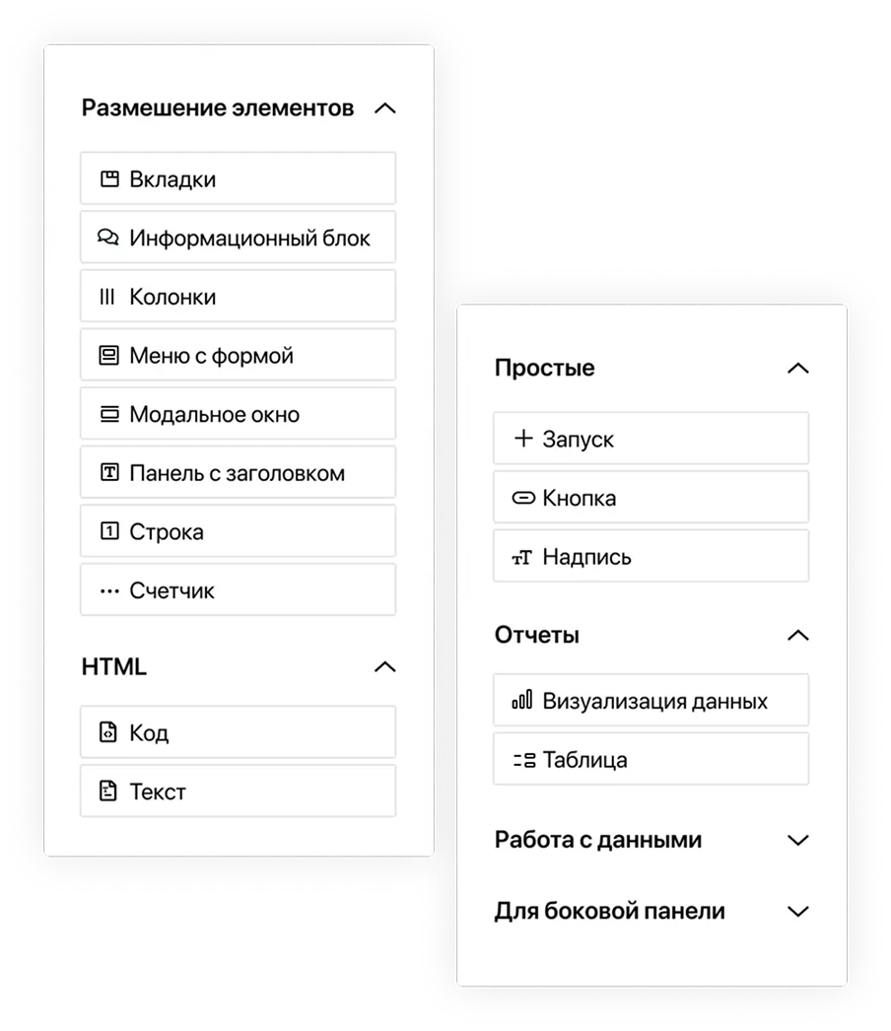Click the Текст element under HTML
The width and height of the screenshot is (891, 1031).
pos(237,790)
